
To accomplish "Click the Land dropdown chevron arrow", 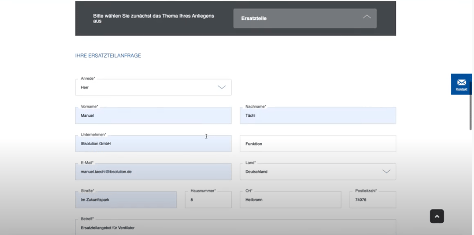I will pyautogui.click(x=386, y=171).
